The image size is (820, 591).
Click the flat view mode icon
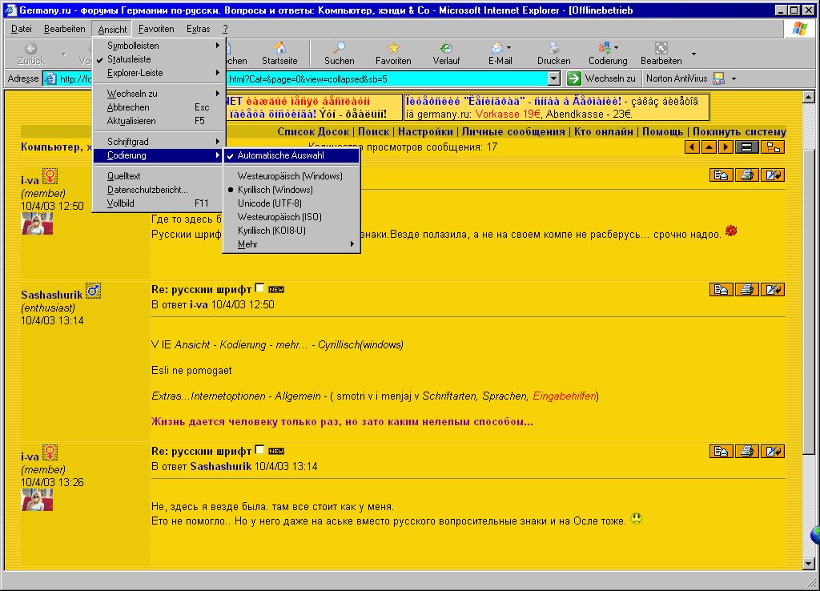(x=746, y=147)
